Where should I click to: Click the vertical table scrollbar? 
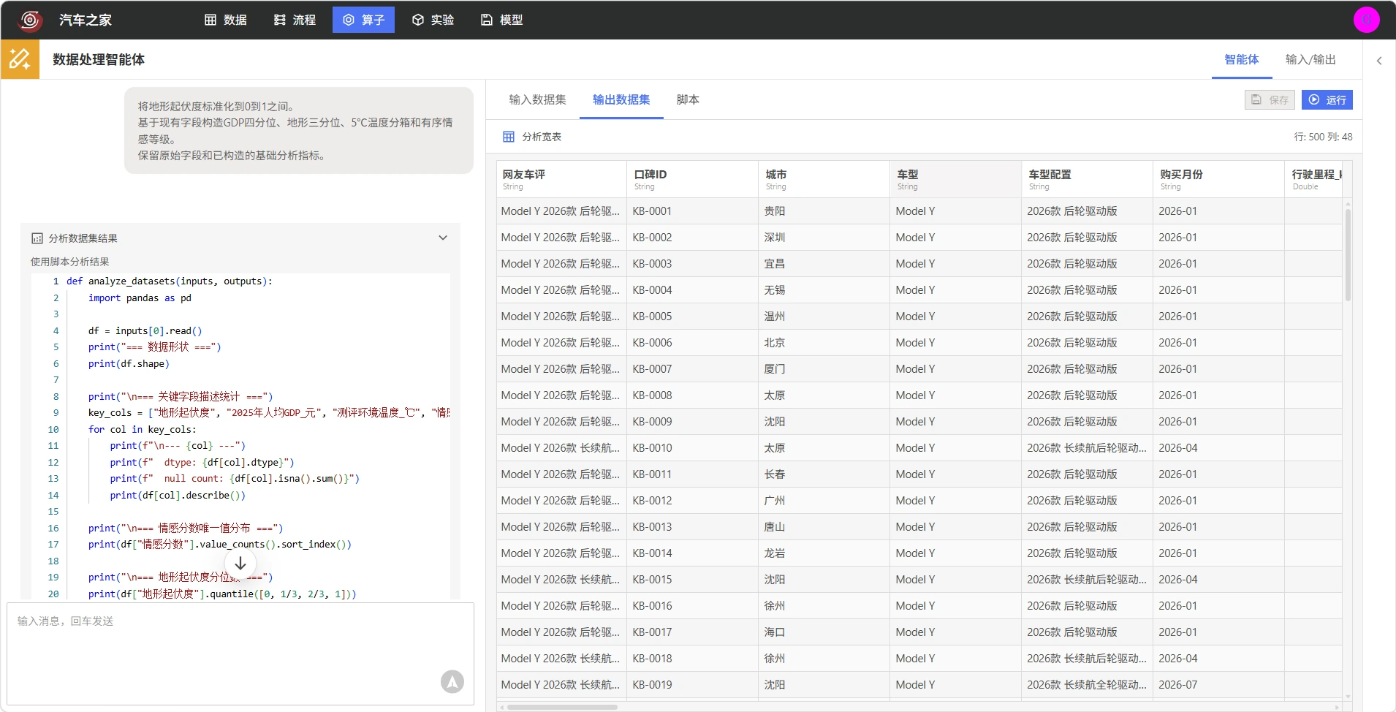tap(1348, 255)
